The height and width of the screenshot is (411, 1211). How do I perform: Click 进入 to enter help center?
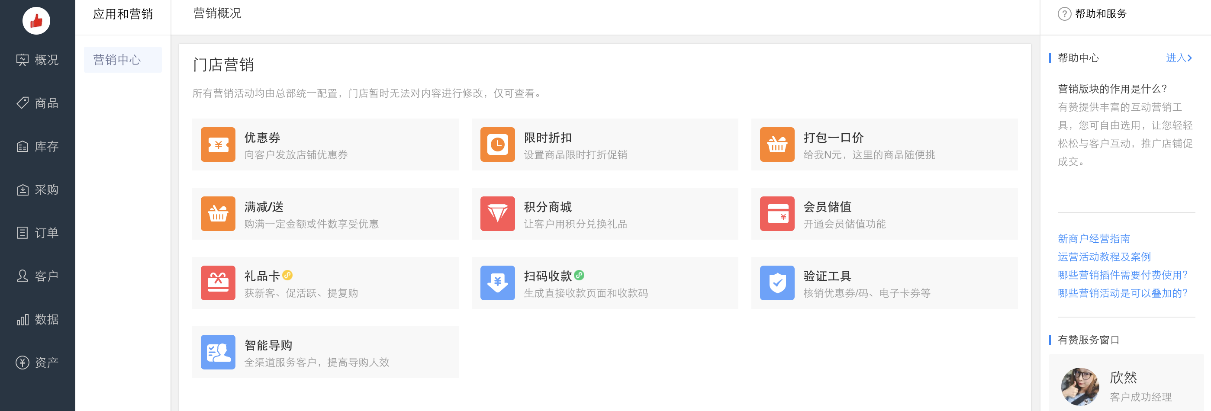[1179, 58]
